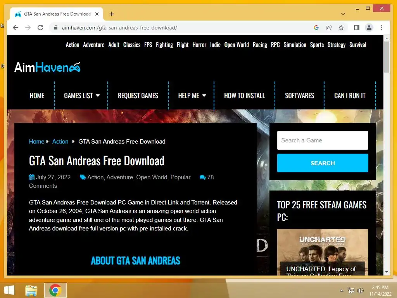
Task: Go back to the previous page
Action: [x=16, y=28]
